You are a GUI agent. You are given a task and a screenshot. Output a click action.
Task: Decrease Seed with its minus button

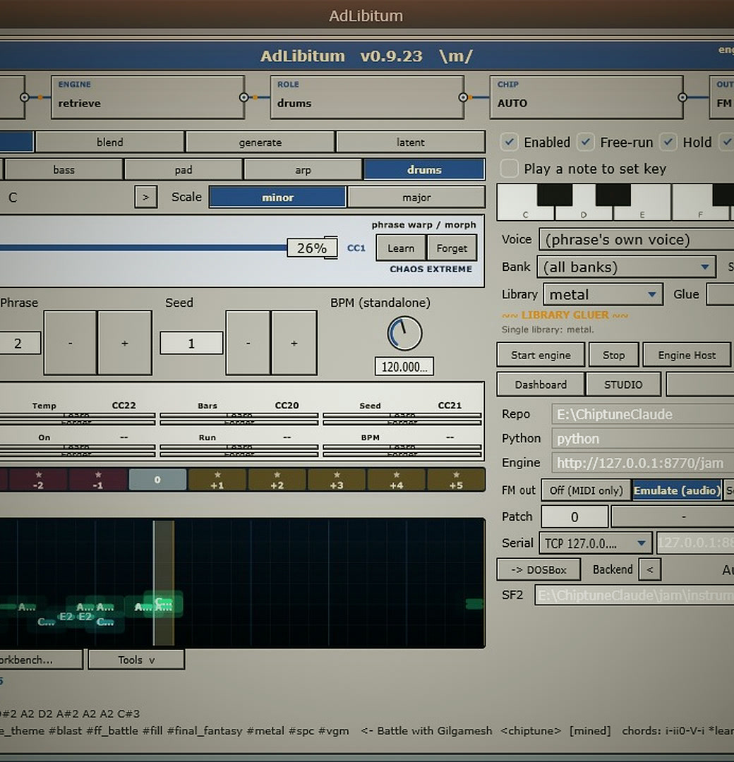pos(248,343)
